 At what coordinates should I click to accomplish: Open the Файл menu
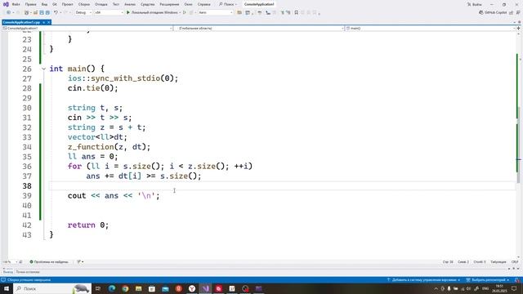pyautogui.click(x=16, y=4)
